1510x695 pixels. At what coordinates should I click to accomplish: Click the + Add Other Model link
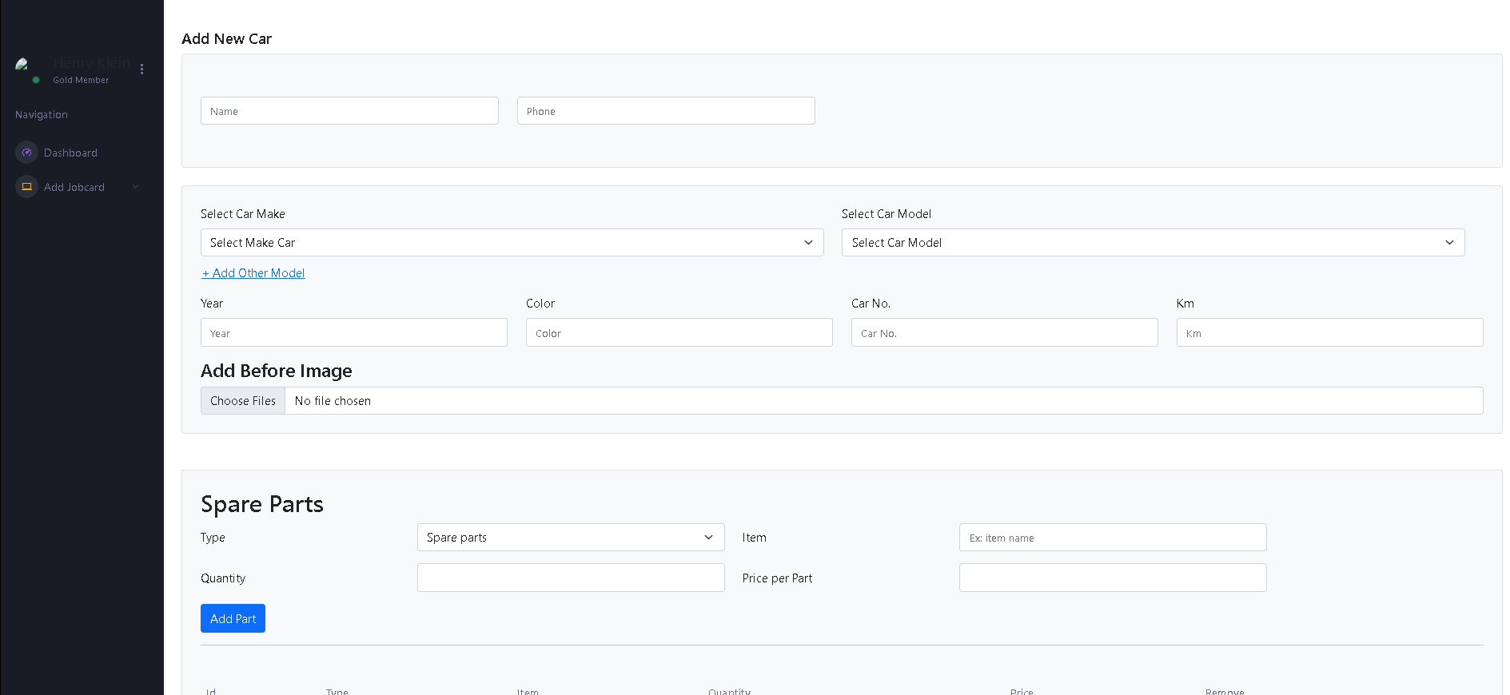pos(253,273)
